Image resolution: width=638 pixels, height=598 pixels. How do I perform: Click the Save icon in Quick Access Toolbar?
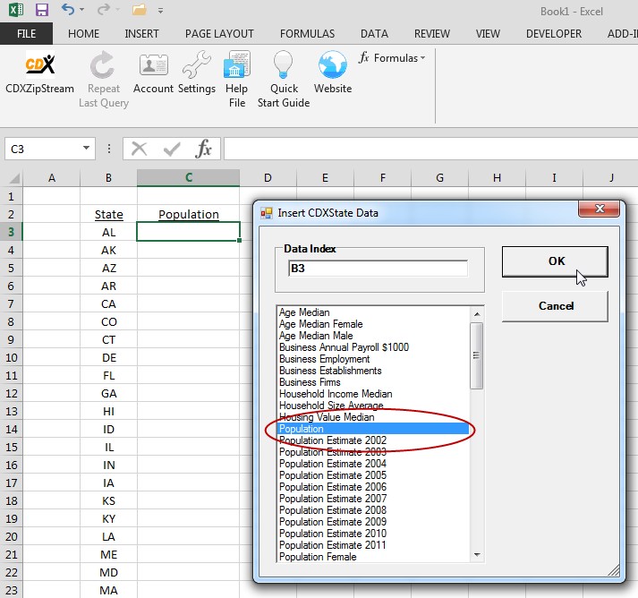42,10
